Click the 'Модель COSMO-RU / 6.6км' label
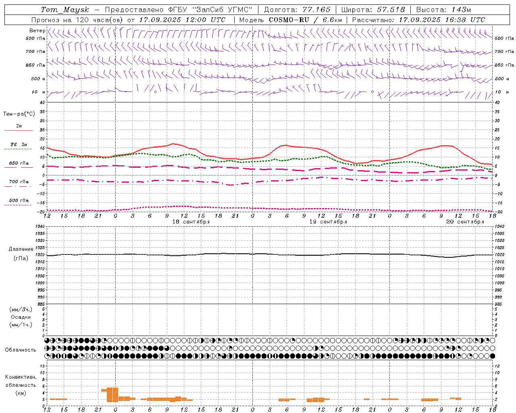Image resolution: width=516 pixels, height=413 pixels. coord(291,20)
